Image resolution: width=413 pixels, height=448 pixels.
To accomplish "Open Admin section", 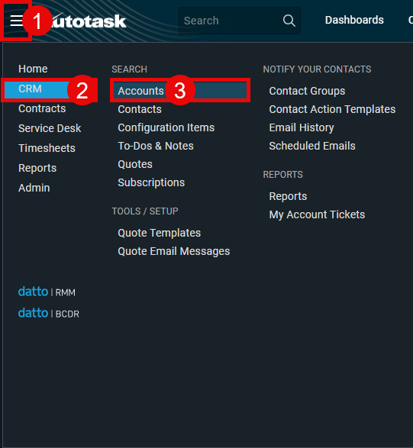I will [34, 188].
